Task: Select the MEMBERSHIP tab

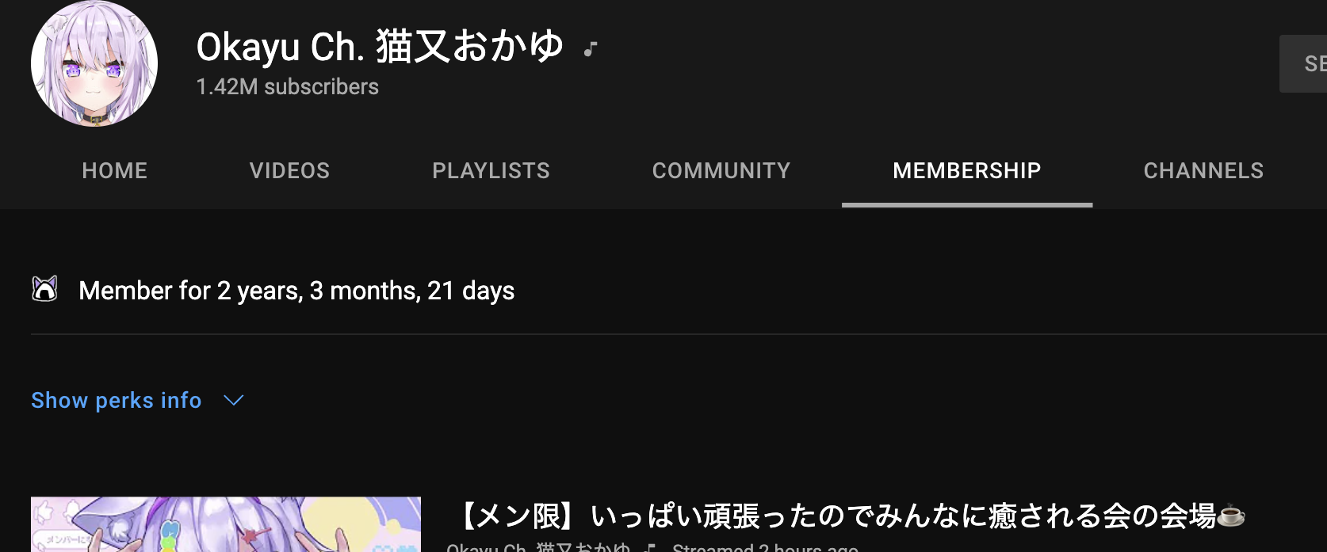Action: pyautogui.click(x=967, y=170)
